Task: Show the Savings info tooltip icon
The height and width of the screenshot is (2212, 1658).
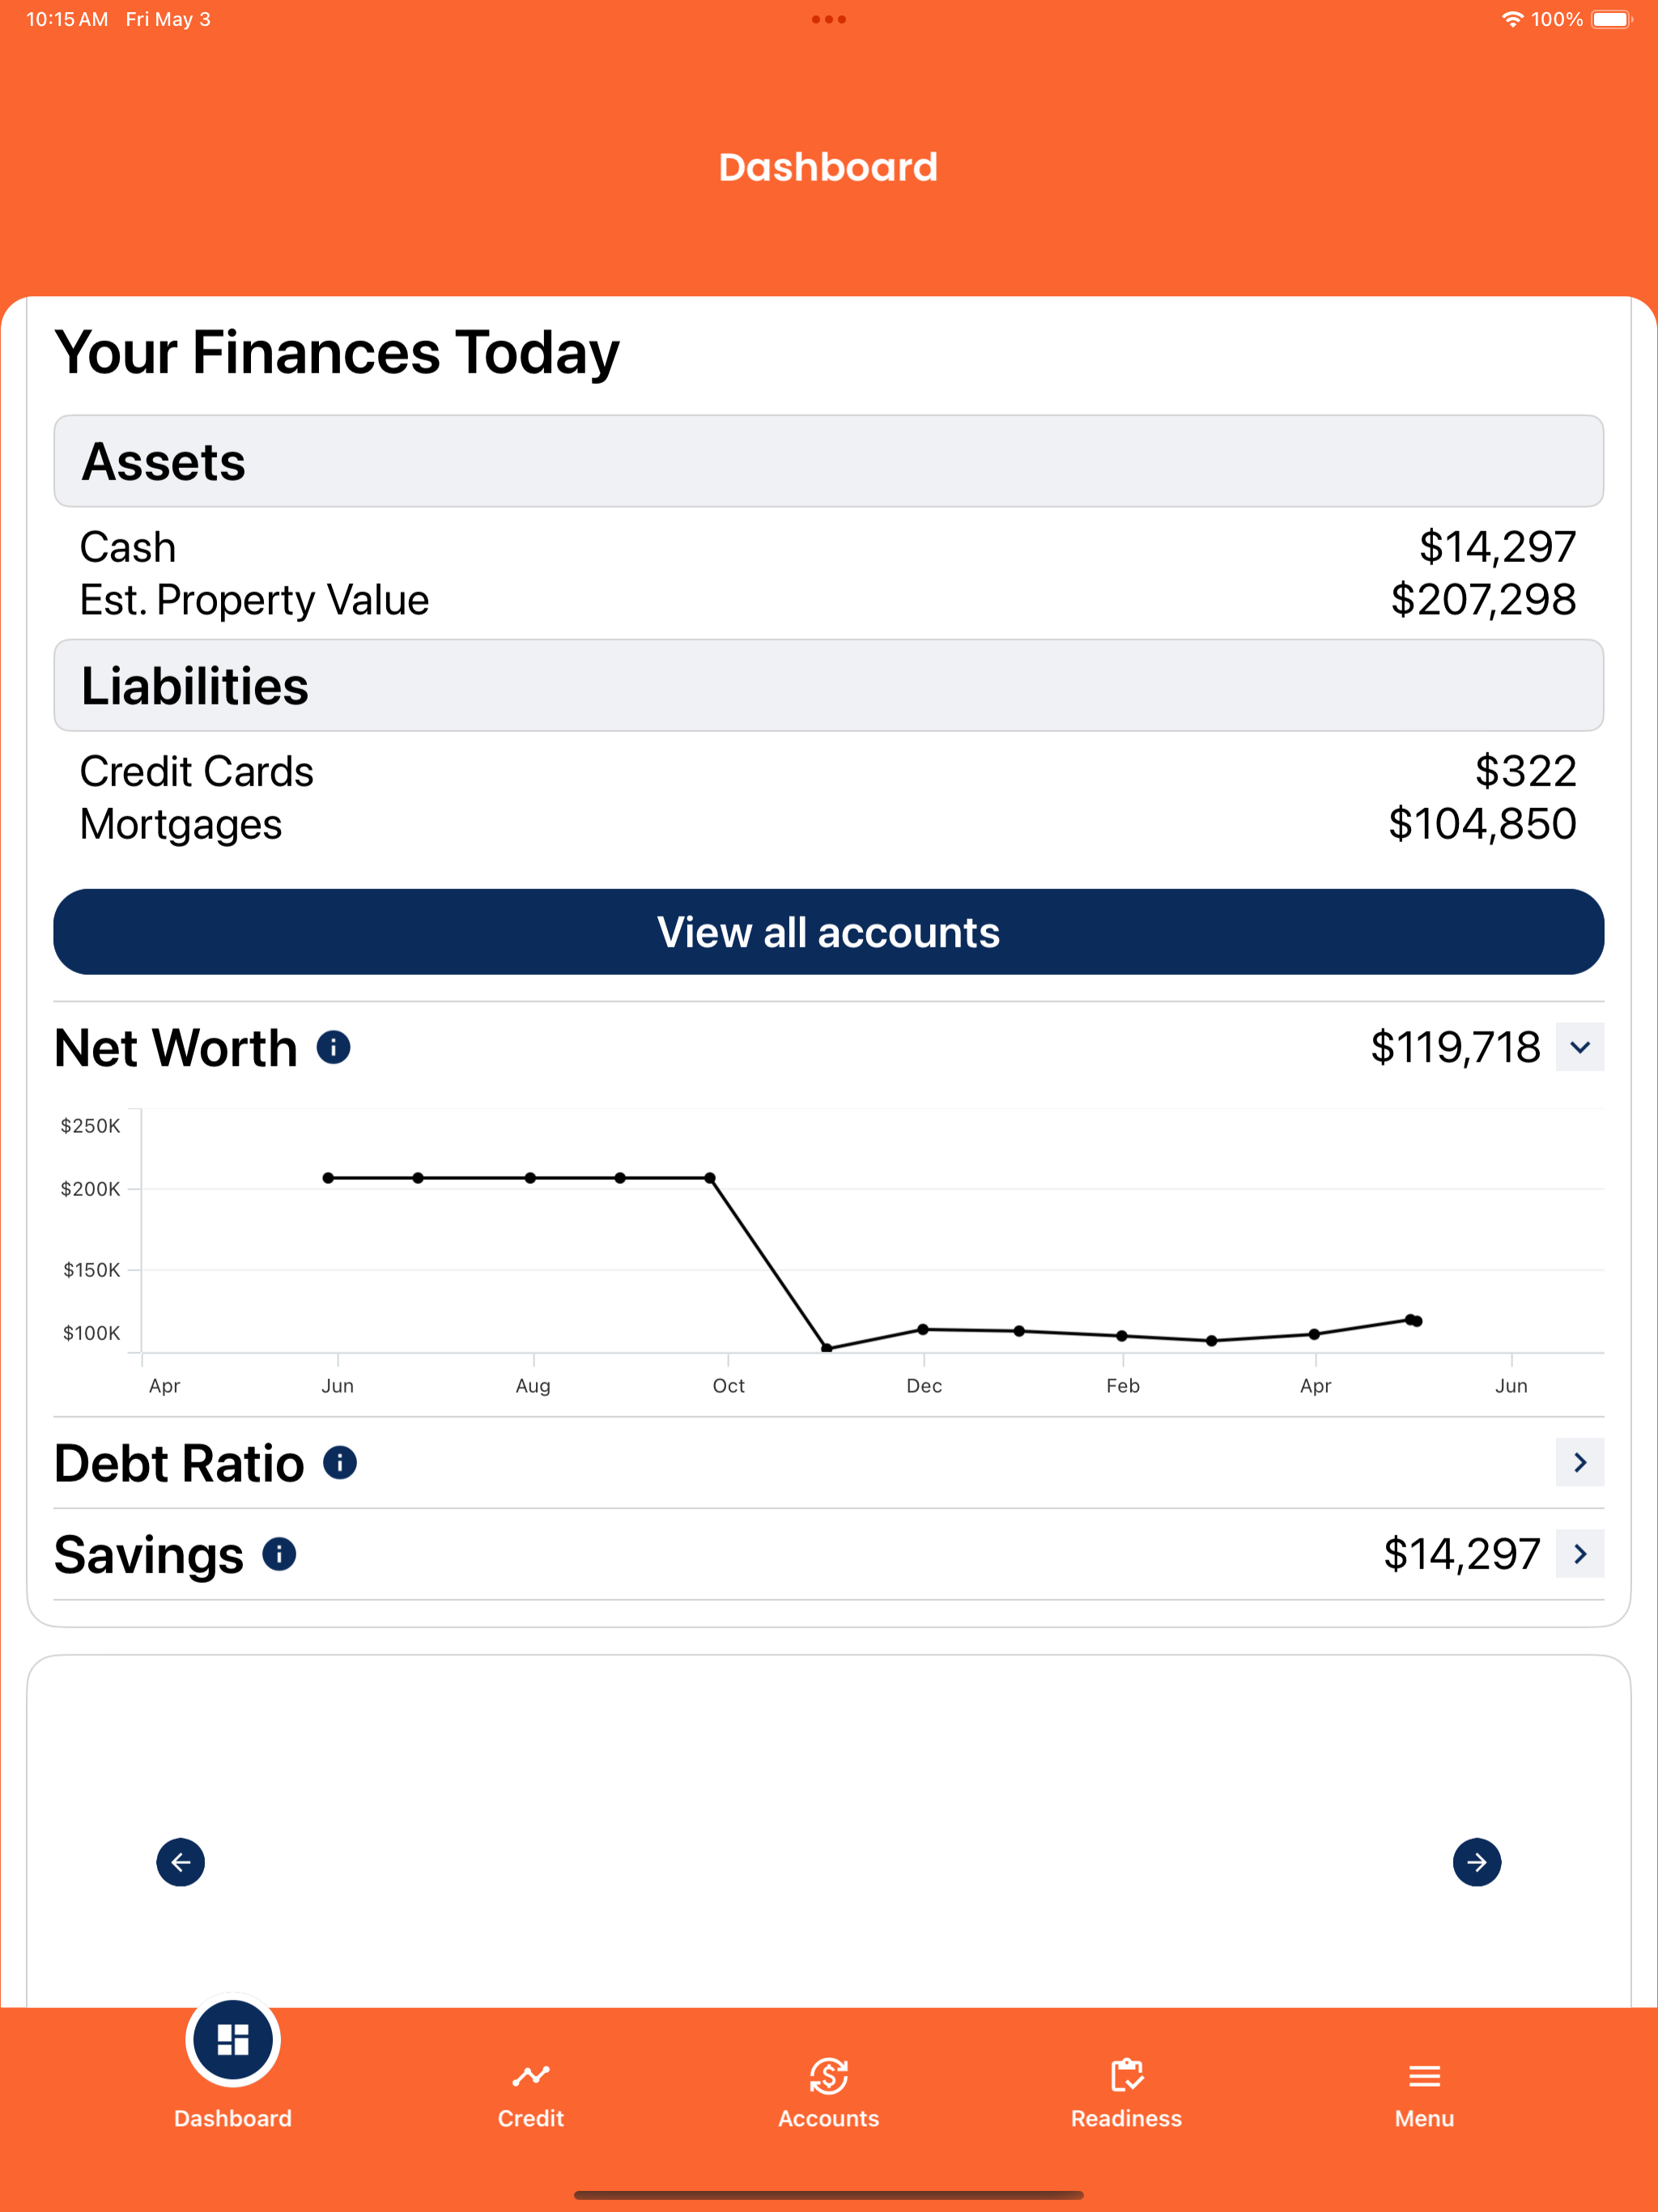Action: point(279,1553)
